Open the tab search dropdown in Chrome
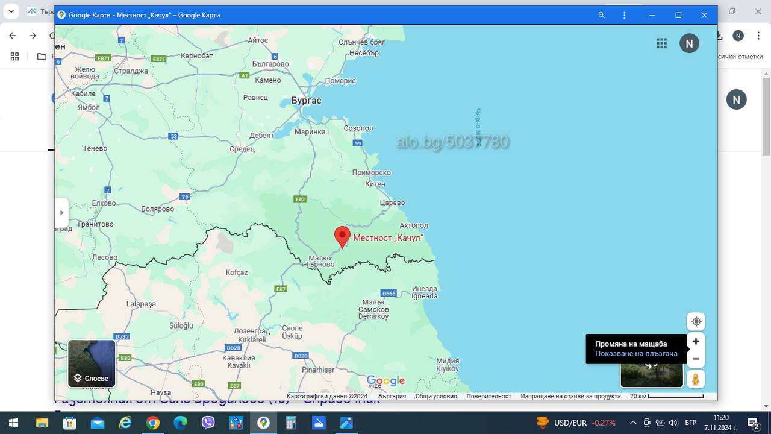This screenshot has height=434, width=771. click(11, 11)
